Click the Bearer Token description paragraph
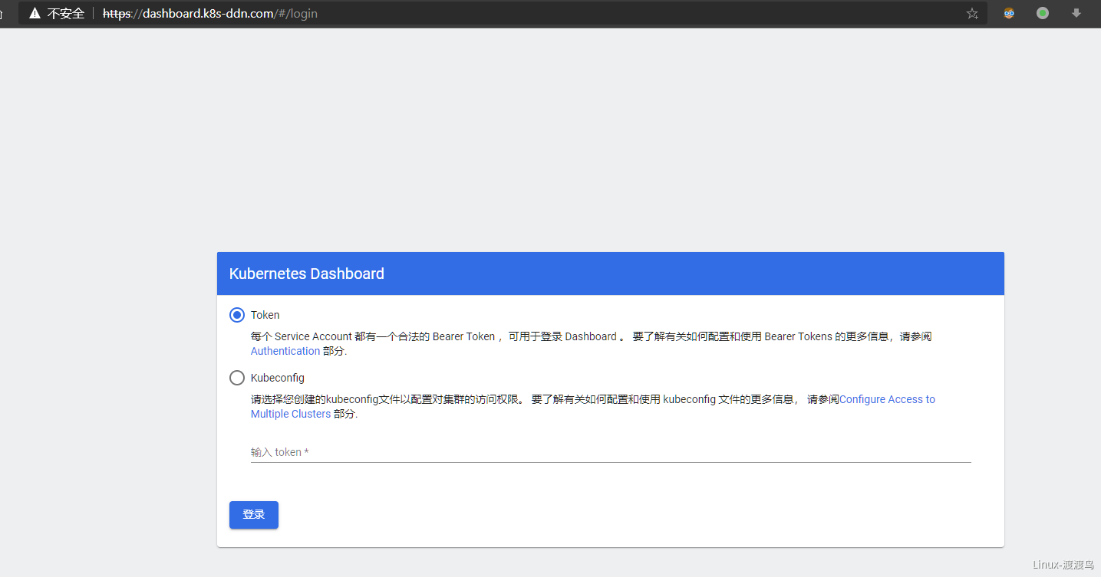 click(591, 343)
